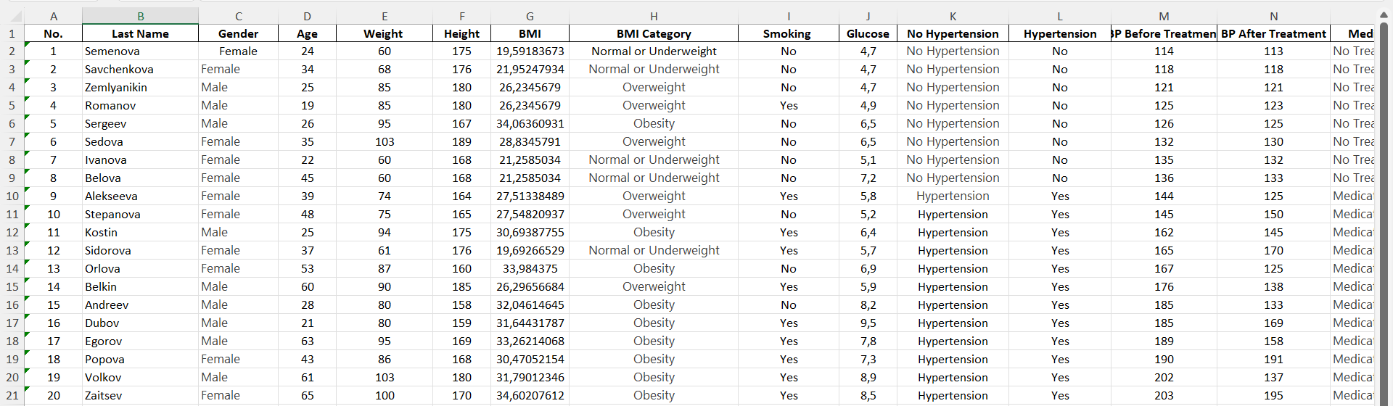Click Sergeev's BMI Category cell
The height and width of the screenshot is (406, 1393).
tap(653, 123)
